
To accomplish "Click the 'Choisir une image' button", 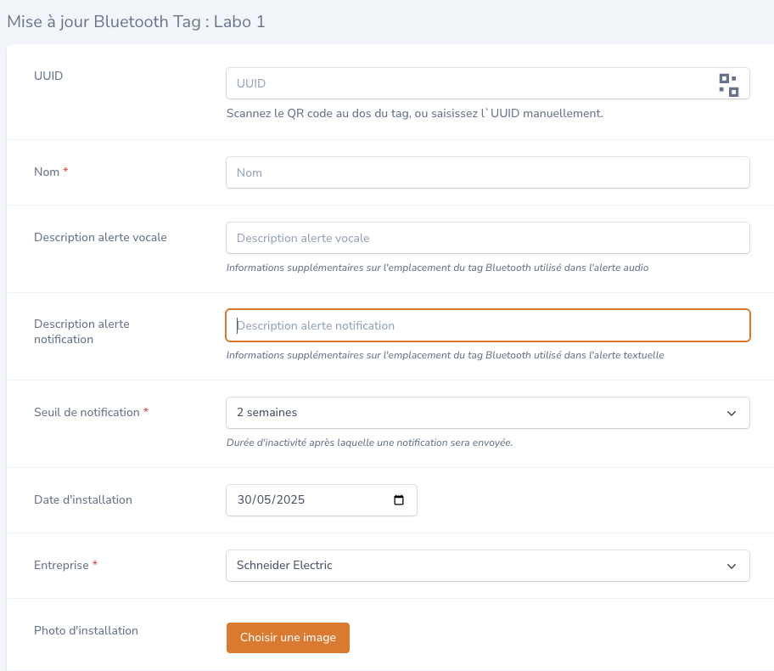I will [288, 637].
